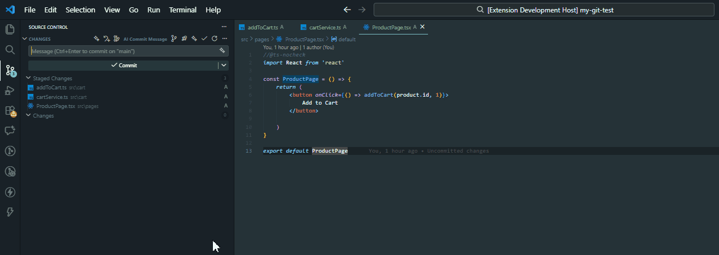Open staged file ProductPage.tsx
719x255 pixels.
point(55,106)
